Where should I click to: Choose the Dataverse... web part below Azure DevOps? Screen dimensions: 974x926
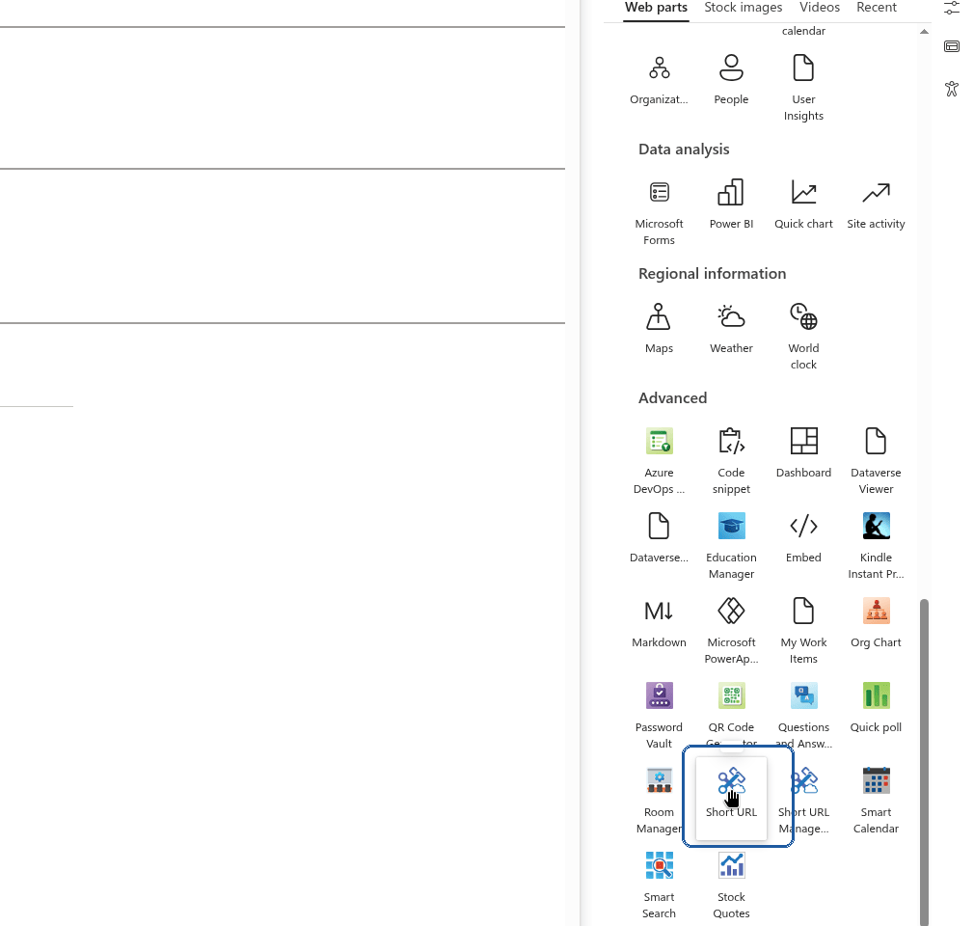(659, 539)
